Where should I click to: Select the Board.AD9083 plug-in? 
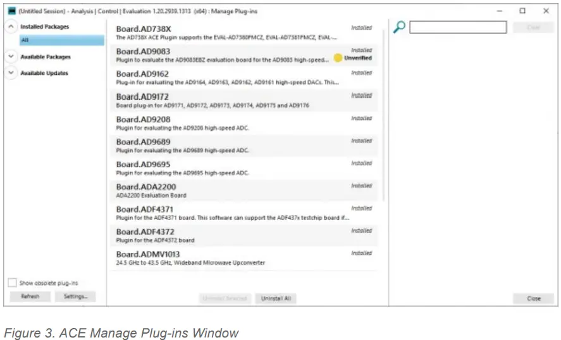coord(244,55)
